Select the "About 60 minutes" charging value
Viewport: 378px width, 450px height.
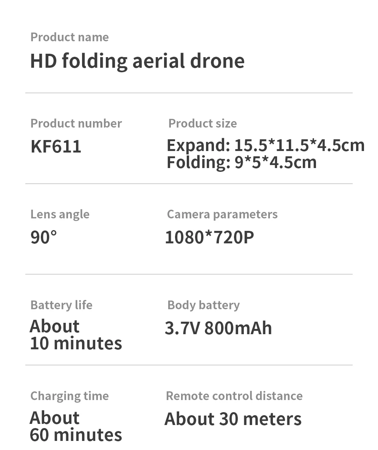(76, 426)
